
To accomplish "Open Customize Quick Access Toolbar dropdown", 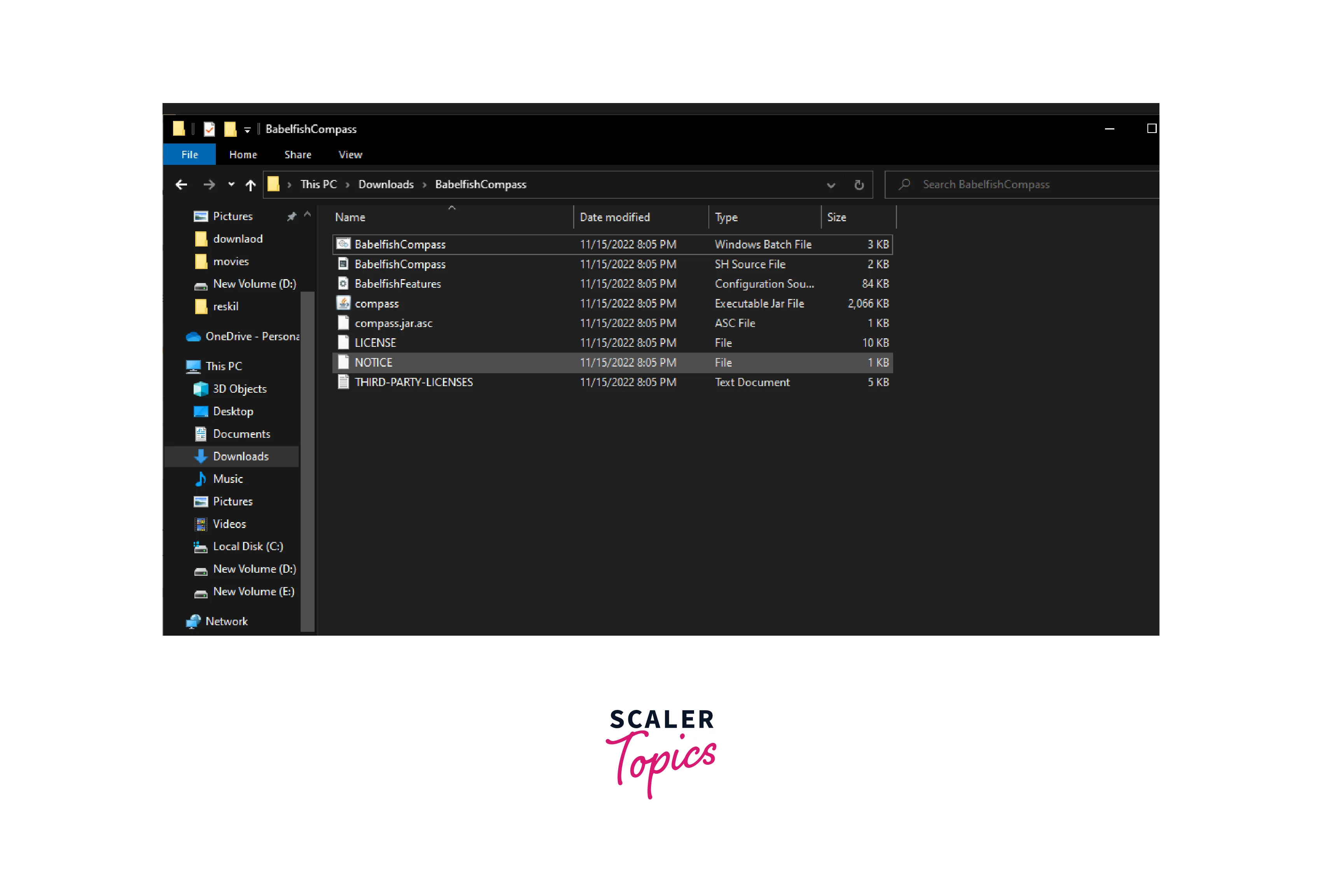I will pyautogui.click(x=247, y=130).
